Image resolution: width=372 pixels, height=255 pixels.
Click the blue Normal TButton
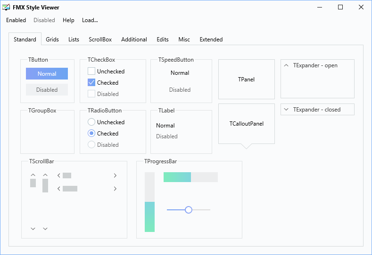[x=47, y=74]
